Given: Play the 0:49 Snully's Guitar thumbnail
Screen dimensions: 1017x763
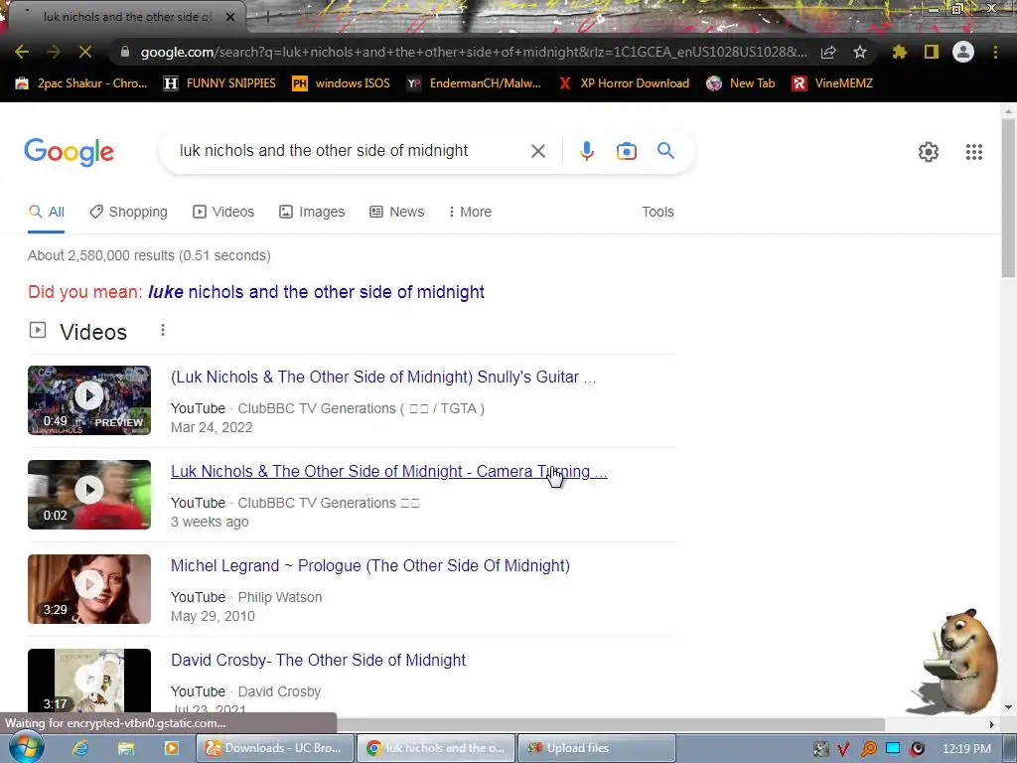Looking at the screenshot, I should (89, 400).
